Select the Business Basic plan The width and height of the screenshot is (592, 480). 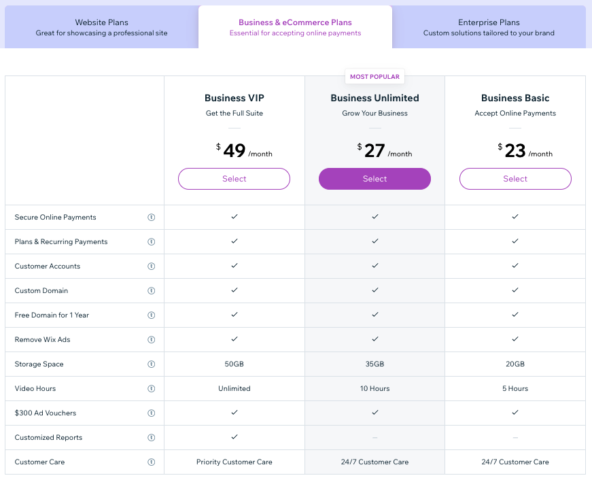(x=515, y=179)
